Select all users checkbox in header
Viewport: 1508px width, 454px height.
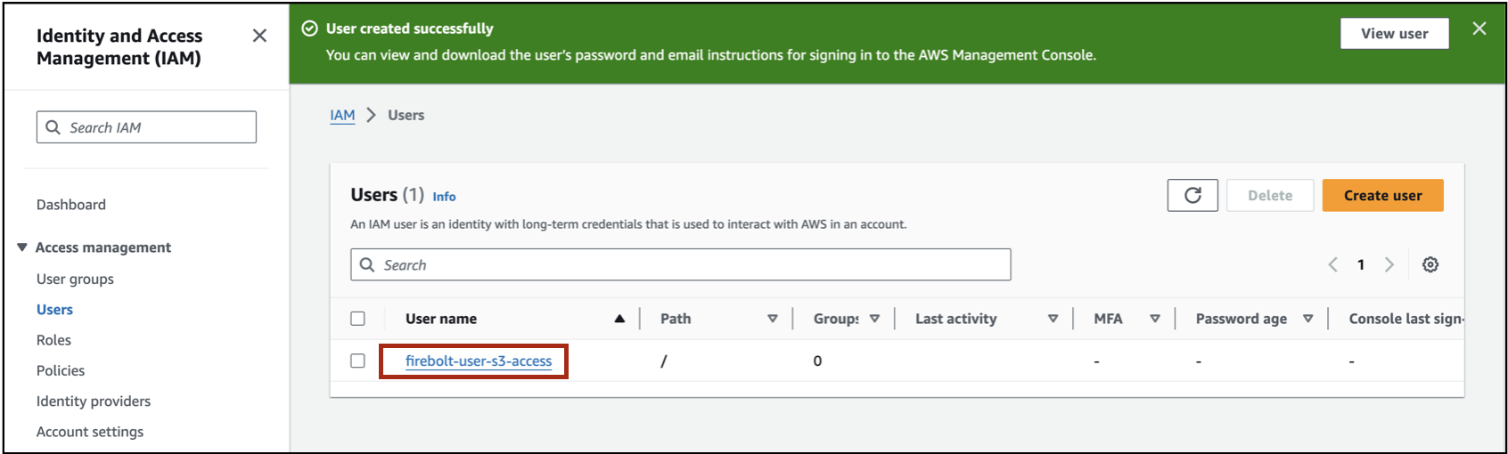(x=357, y=319)
